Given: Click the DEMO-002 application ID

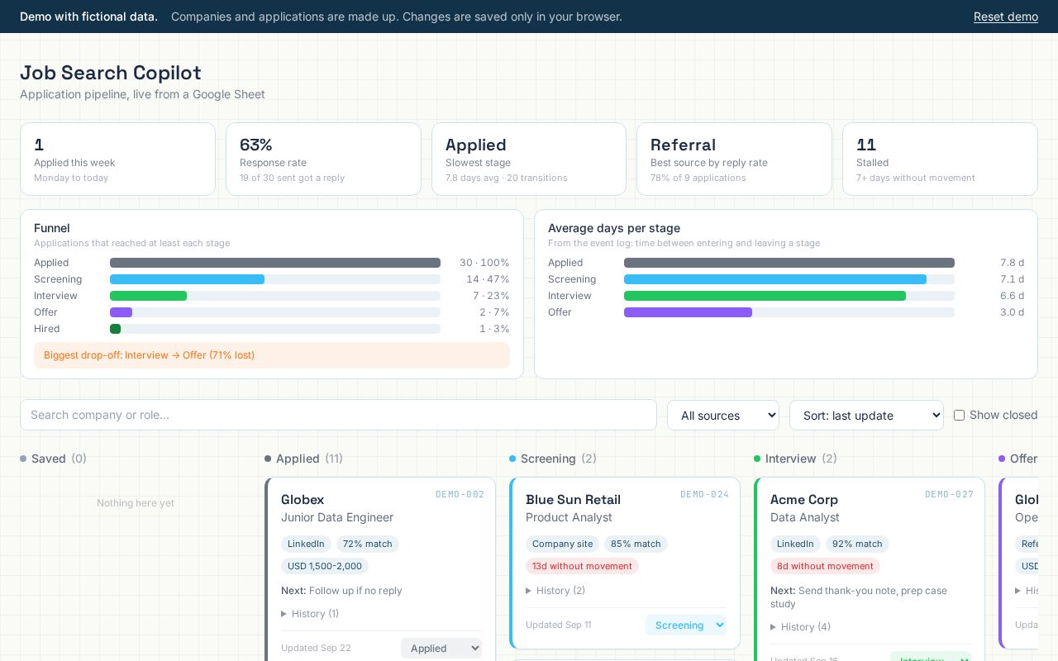Looking at the screenshot, I should [x=460, y=495].
